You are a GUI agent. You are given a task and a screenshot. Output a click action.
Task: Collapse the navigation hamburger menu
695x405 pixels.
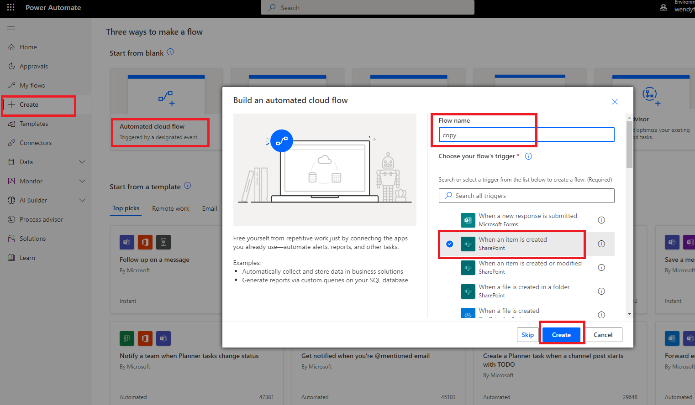[x=11, y=28]
